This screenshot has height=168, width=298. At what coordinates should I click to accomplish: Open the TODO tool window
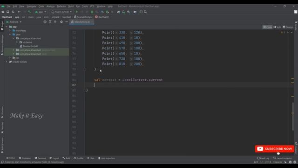point(10,158)
